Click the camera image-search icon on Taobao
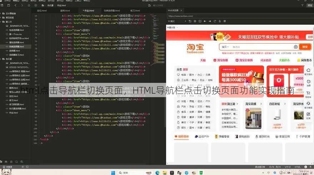Screen dimensions: 314x175 pyautogui.click(x=295, y=47)
